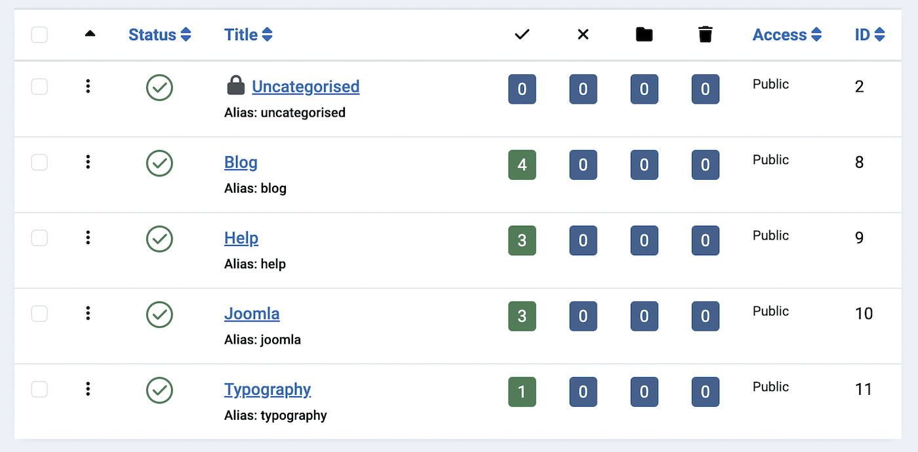Click the published status icon for Typography

click(x=159, y=390)
